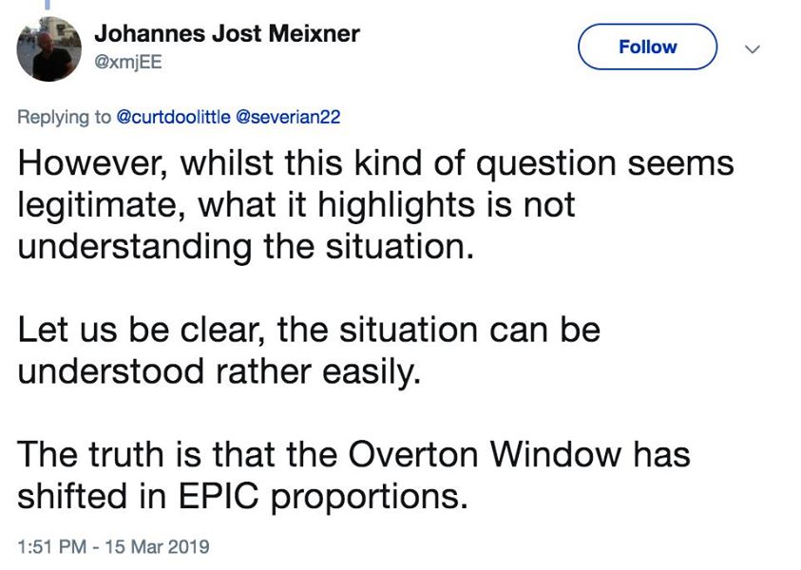Click the "understood rather easily." line

coord(218,370)
